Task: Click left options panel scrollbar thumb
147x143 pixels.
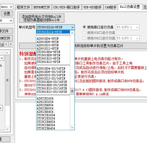Action: 7,80
